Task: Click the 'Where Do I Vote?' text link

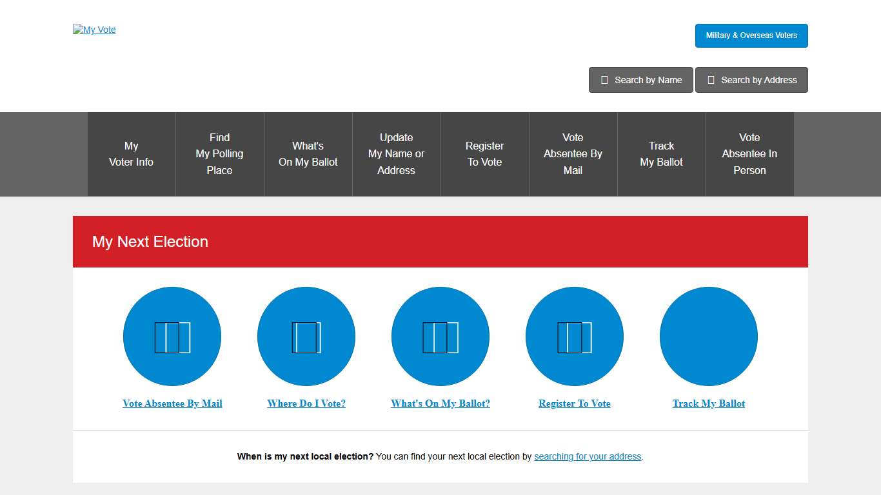Action: (x=306, y=403)
